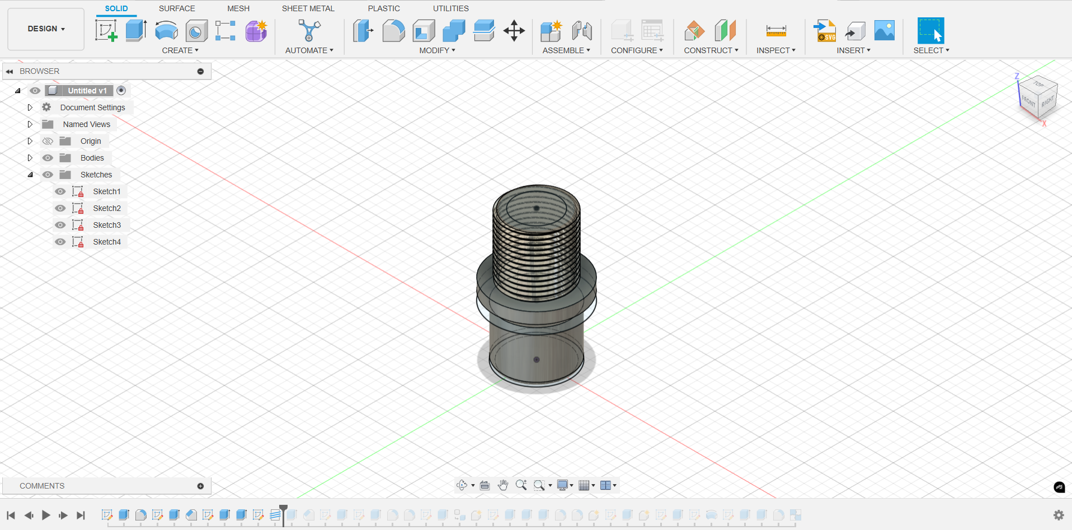Select the Revolve tool
Image resolution: width=1072 pixels, height=530 pixels.
pyautogui.click(x=166, y=30)
